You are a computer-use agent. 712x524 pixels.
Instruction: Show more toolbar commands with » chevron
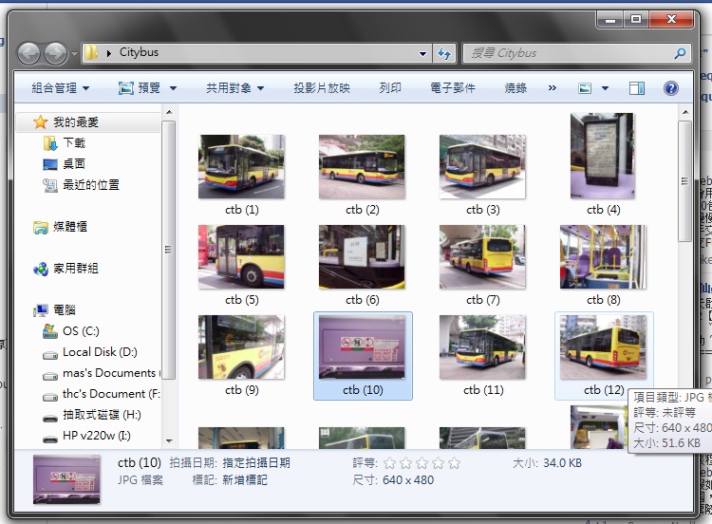click(553, 87)
